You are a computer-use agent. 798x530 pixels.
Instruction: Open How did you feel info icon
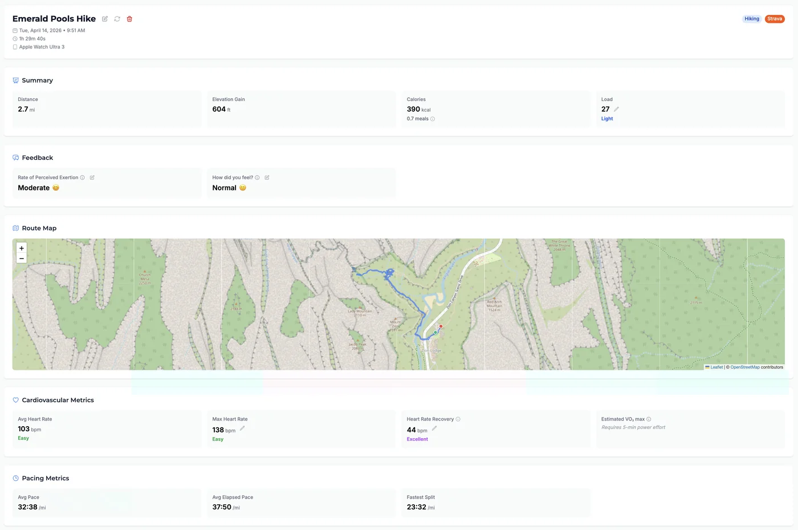click(x=257, y=177)
